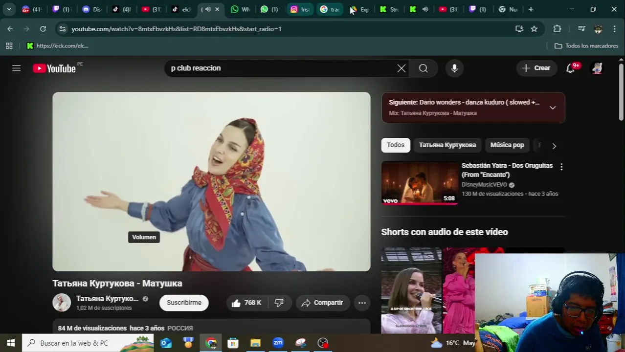
Task: Click the Buscar en la web & PC box
Action: [x=88, y=343]
